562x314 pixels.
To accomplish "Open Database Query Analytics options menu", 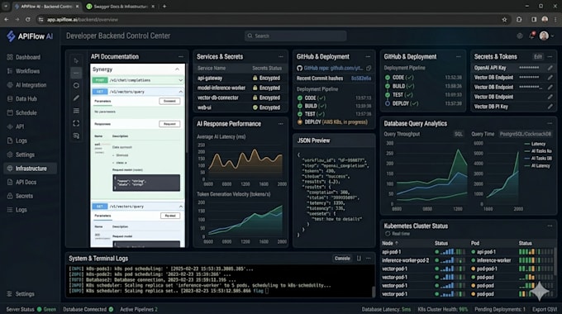I will tap(550, 123).
